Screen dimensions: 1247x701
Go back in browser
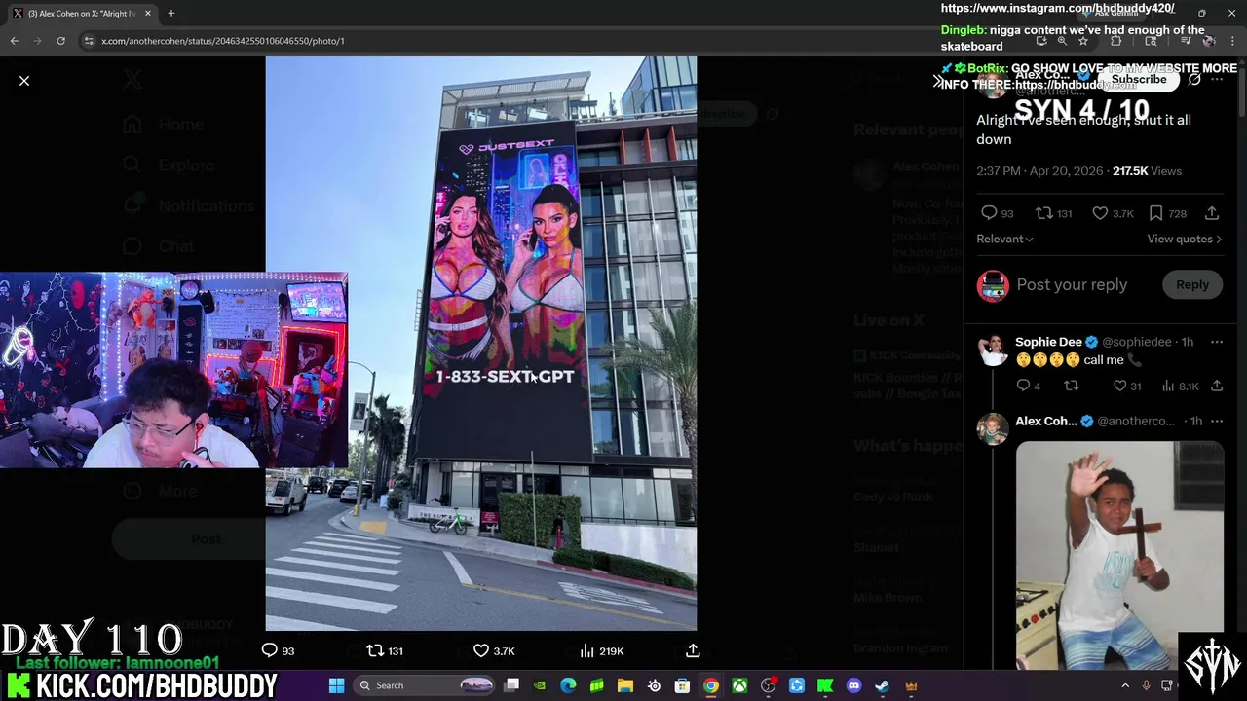(14, 41)
